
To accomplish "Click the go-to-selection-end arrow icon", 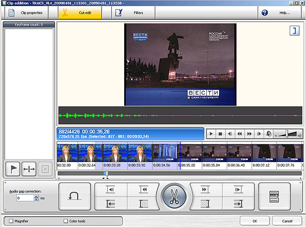I will point(238,204).
